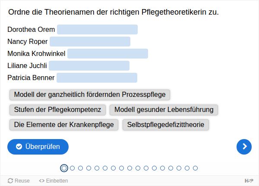Click the next question arrow icon

tap(244, 147)
